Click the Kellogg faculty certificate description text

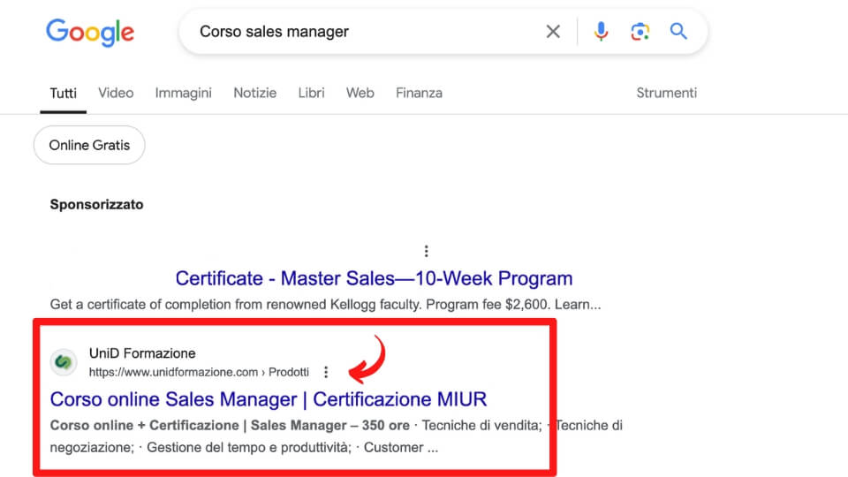click(x=326, y=305)
